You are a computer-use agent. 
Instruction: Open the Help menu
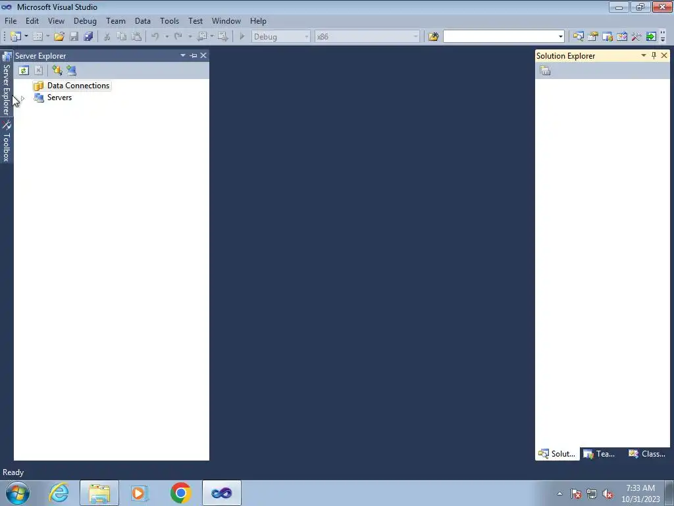coord(258,20)
